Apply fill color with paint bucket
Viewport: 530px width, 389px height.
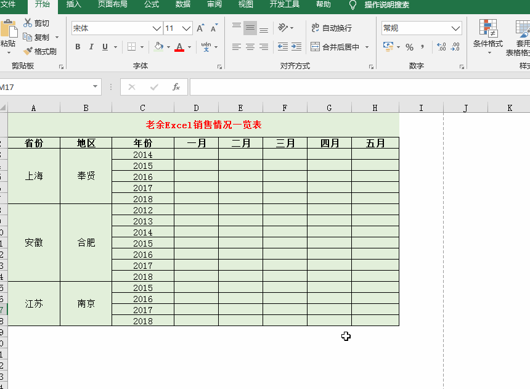[158, 47]
